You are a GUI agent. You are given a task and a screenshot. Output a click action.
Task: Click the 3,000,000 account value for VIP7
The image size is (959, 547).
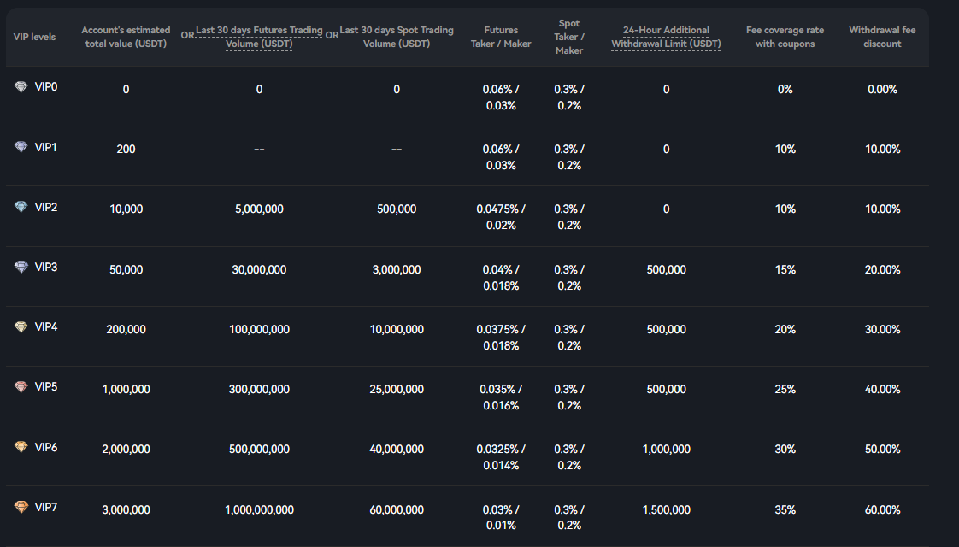(x=126, y=509)
